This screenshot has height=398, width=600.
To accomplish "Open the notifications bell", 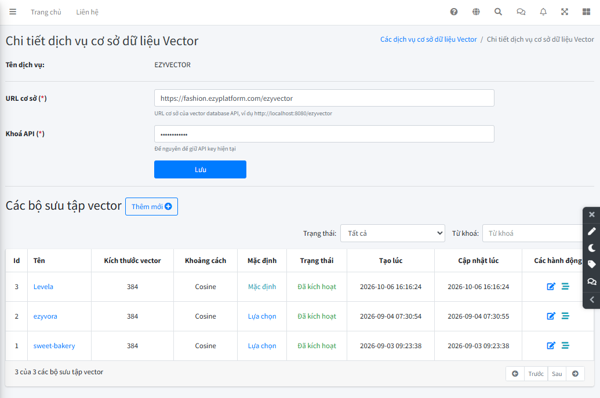I will pos(543,12).
